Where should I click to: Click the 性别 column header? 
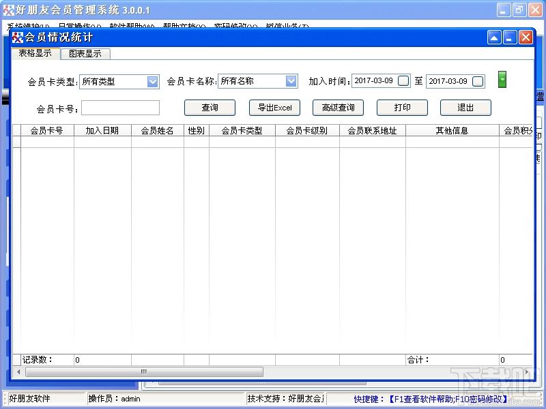(197, 130)
